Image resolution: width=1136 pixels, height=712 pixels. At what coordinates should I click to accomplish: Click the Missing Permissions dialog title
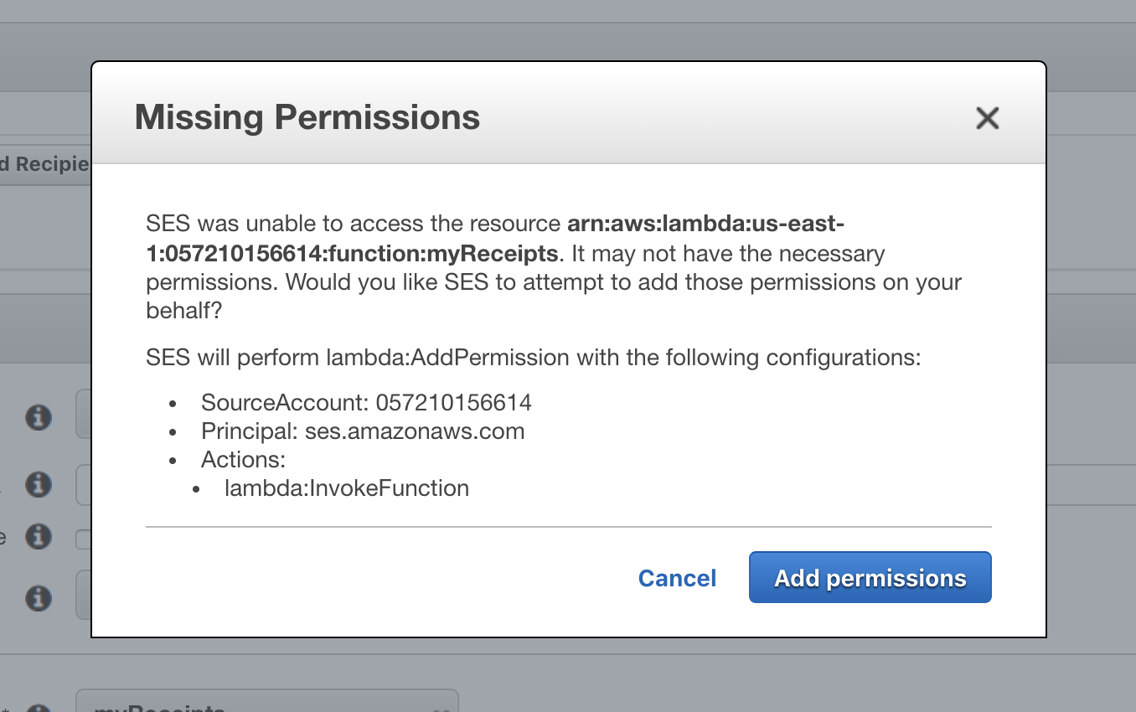click(x=307, y=116)
